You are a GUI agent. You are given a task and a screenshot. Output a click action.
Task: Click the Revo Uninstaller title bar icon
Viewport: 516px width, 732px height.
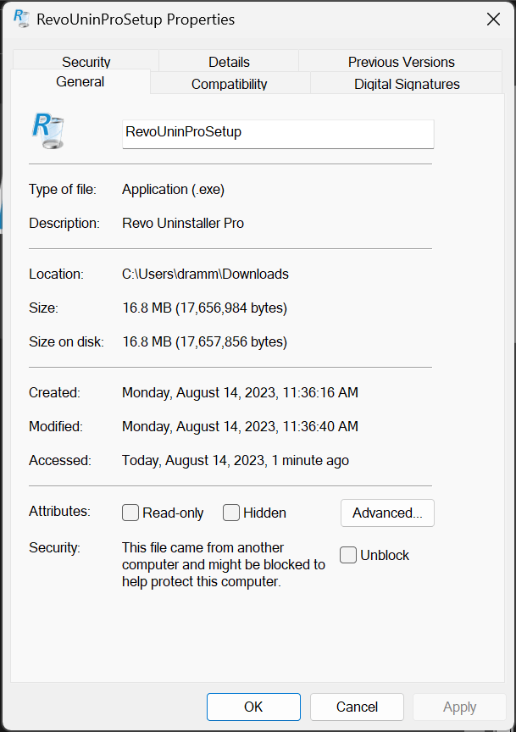click(21, 19)
